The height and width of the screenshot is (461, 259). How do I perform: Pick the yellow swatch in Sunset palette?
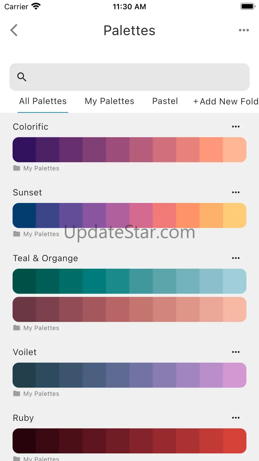pyautogui.click(x=234, y=215)
